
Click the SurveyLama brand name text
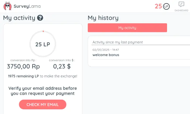27,6
